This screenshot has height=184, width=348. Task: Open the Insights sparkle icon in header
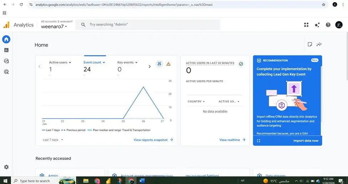click(x=317, y=25)
